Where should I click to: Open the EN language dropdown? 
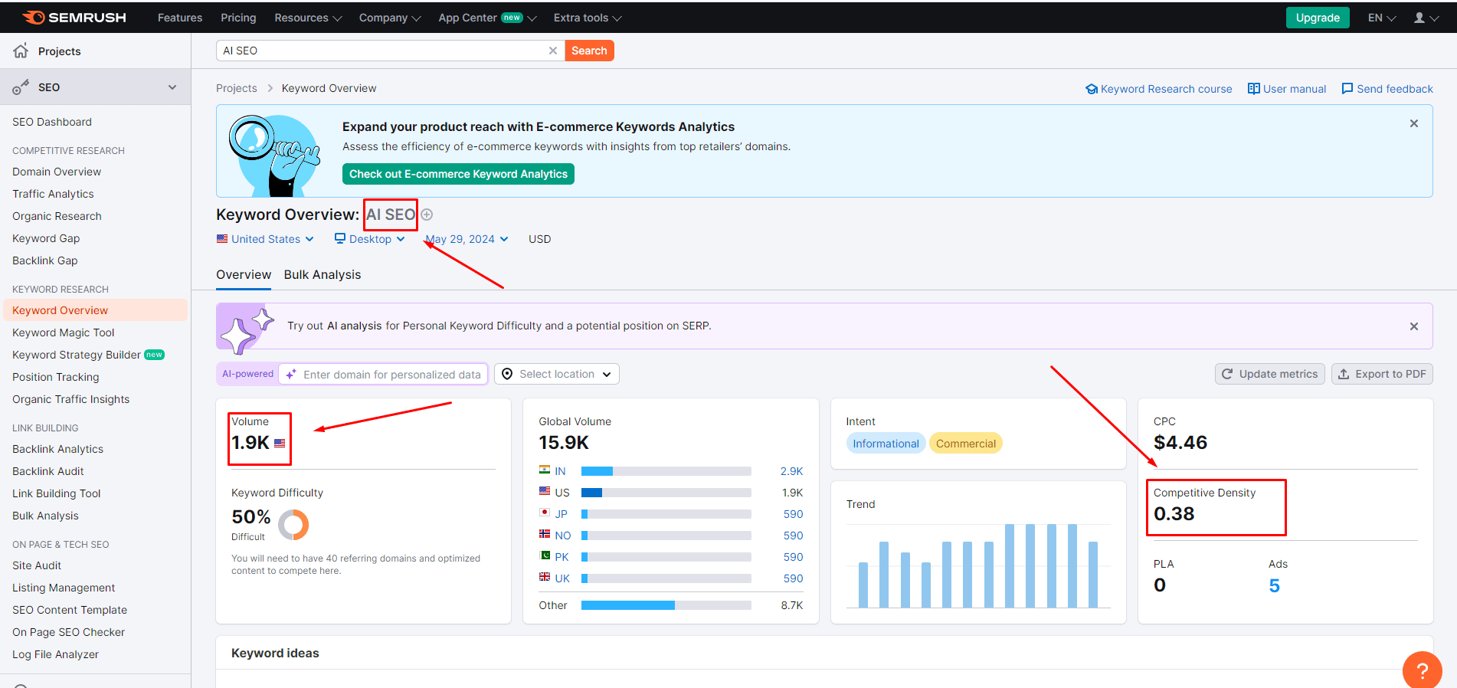tap(1382, 18)
